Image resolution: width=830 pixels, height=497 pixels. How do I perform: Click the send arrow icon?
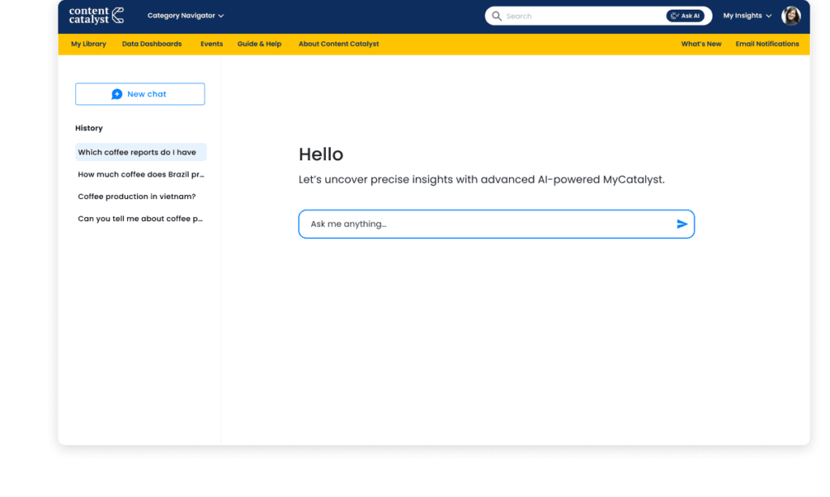(x=682, y=224)
